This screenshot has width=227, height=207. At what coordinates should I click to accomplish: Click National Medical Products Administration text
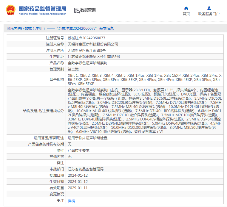pos(42,14)
